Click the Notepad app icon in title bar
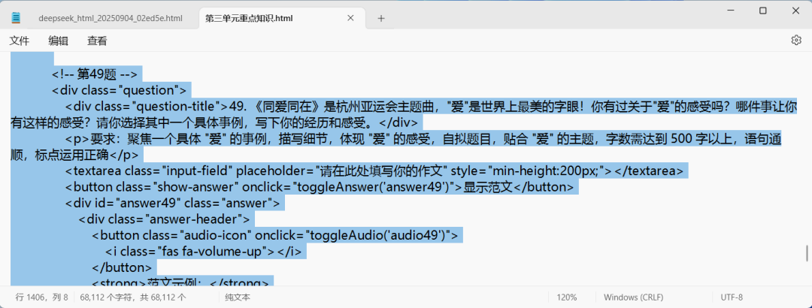The image size is (812, 308). [16, 18]
